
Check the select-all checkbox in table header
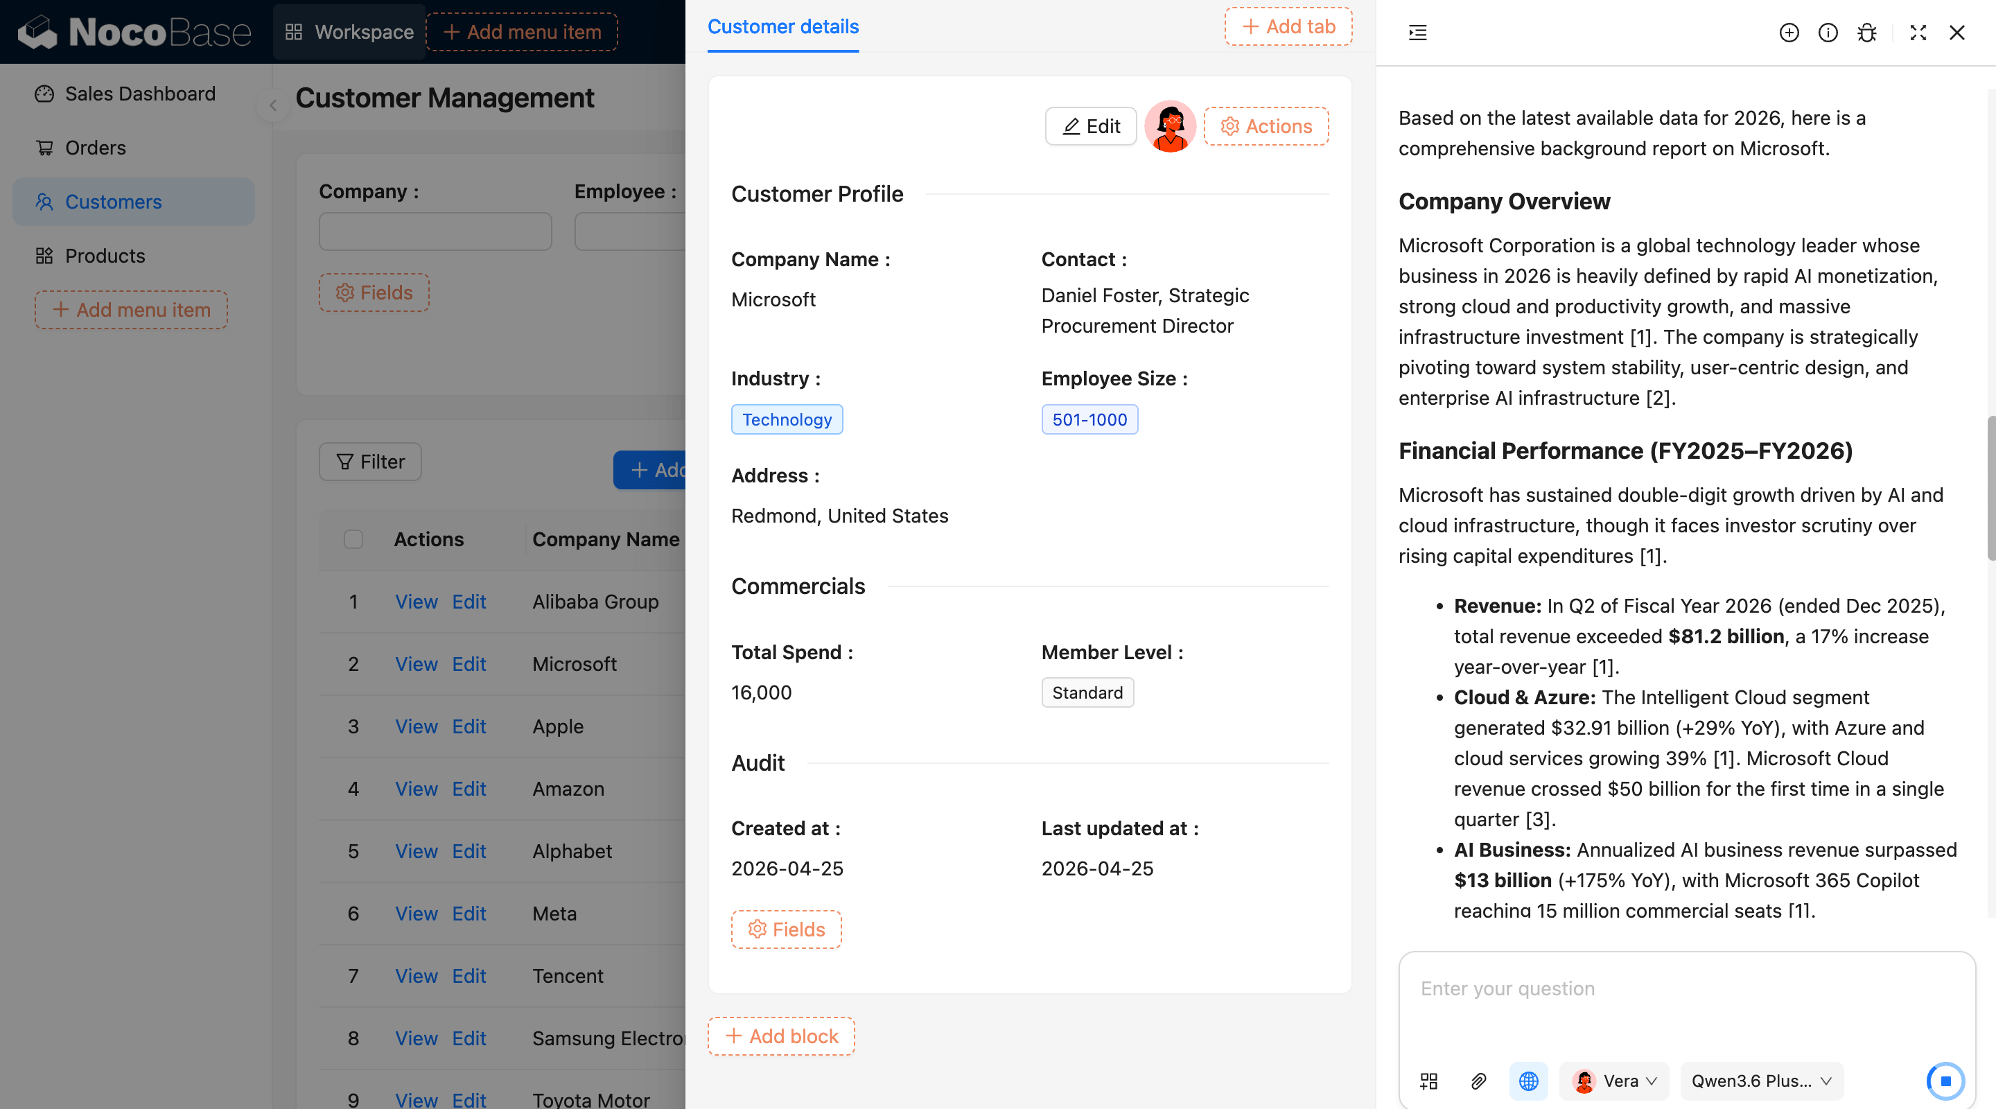pyautogui.click(x=353, y=539)
